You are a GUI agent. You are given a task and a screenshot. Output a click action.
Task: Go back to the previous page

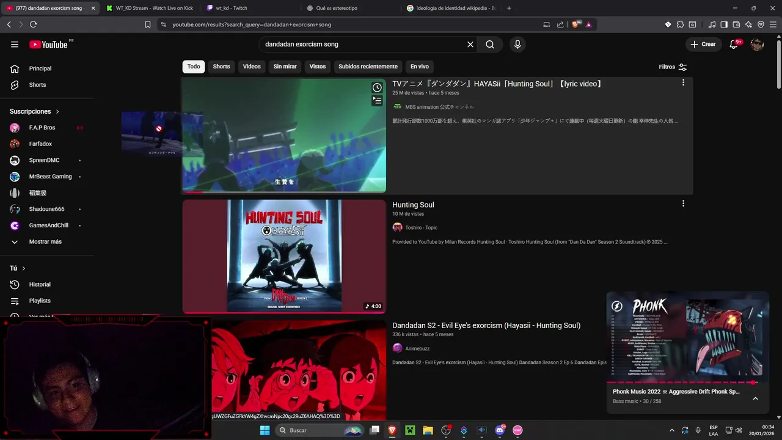9,24
